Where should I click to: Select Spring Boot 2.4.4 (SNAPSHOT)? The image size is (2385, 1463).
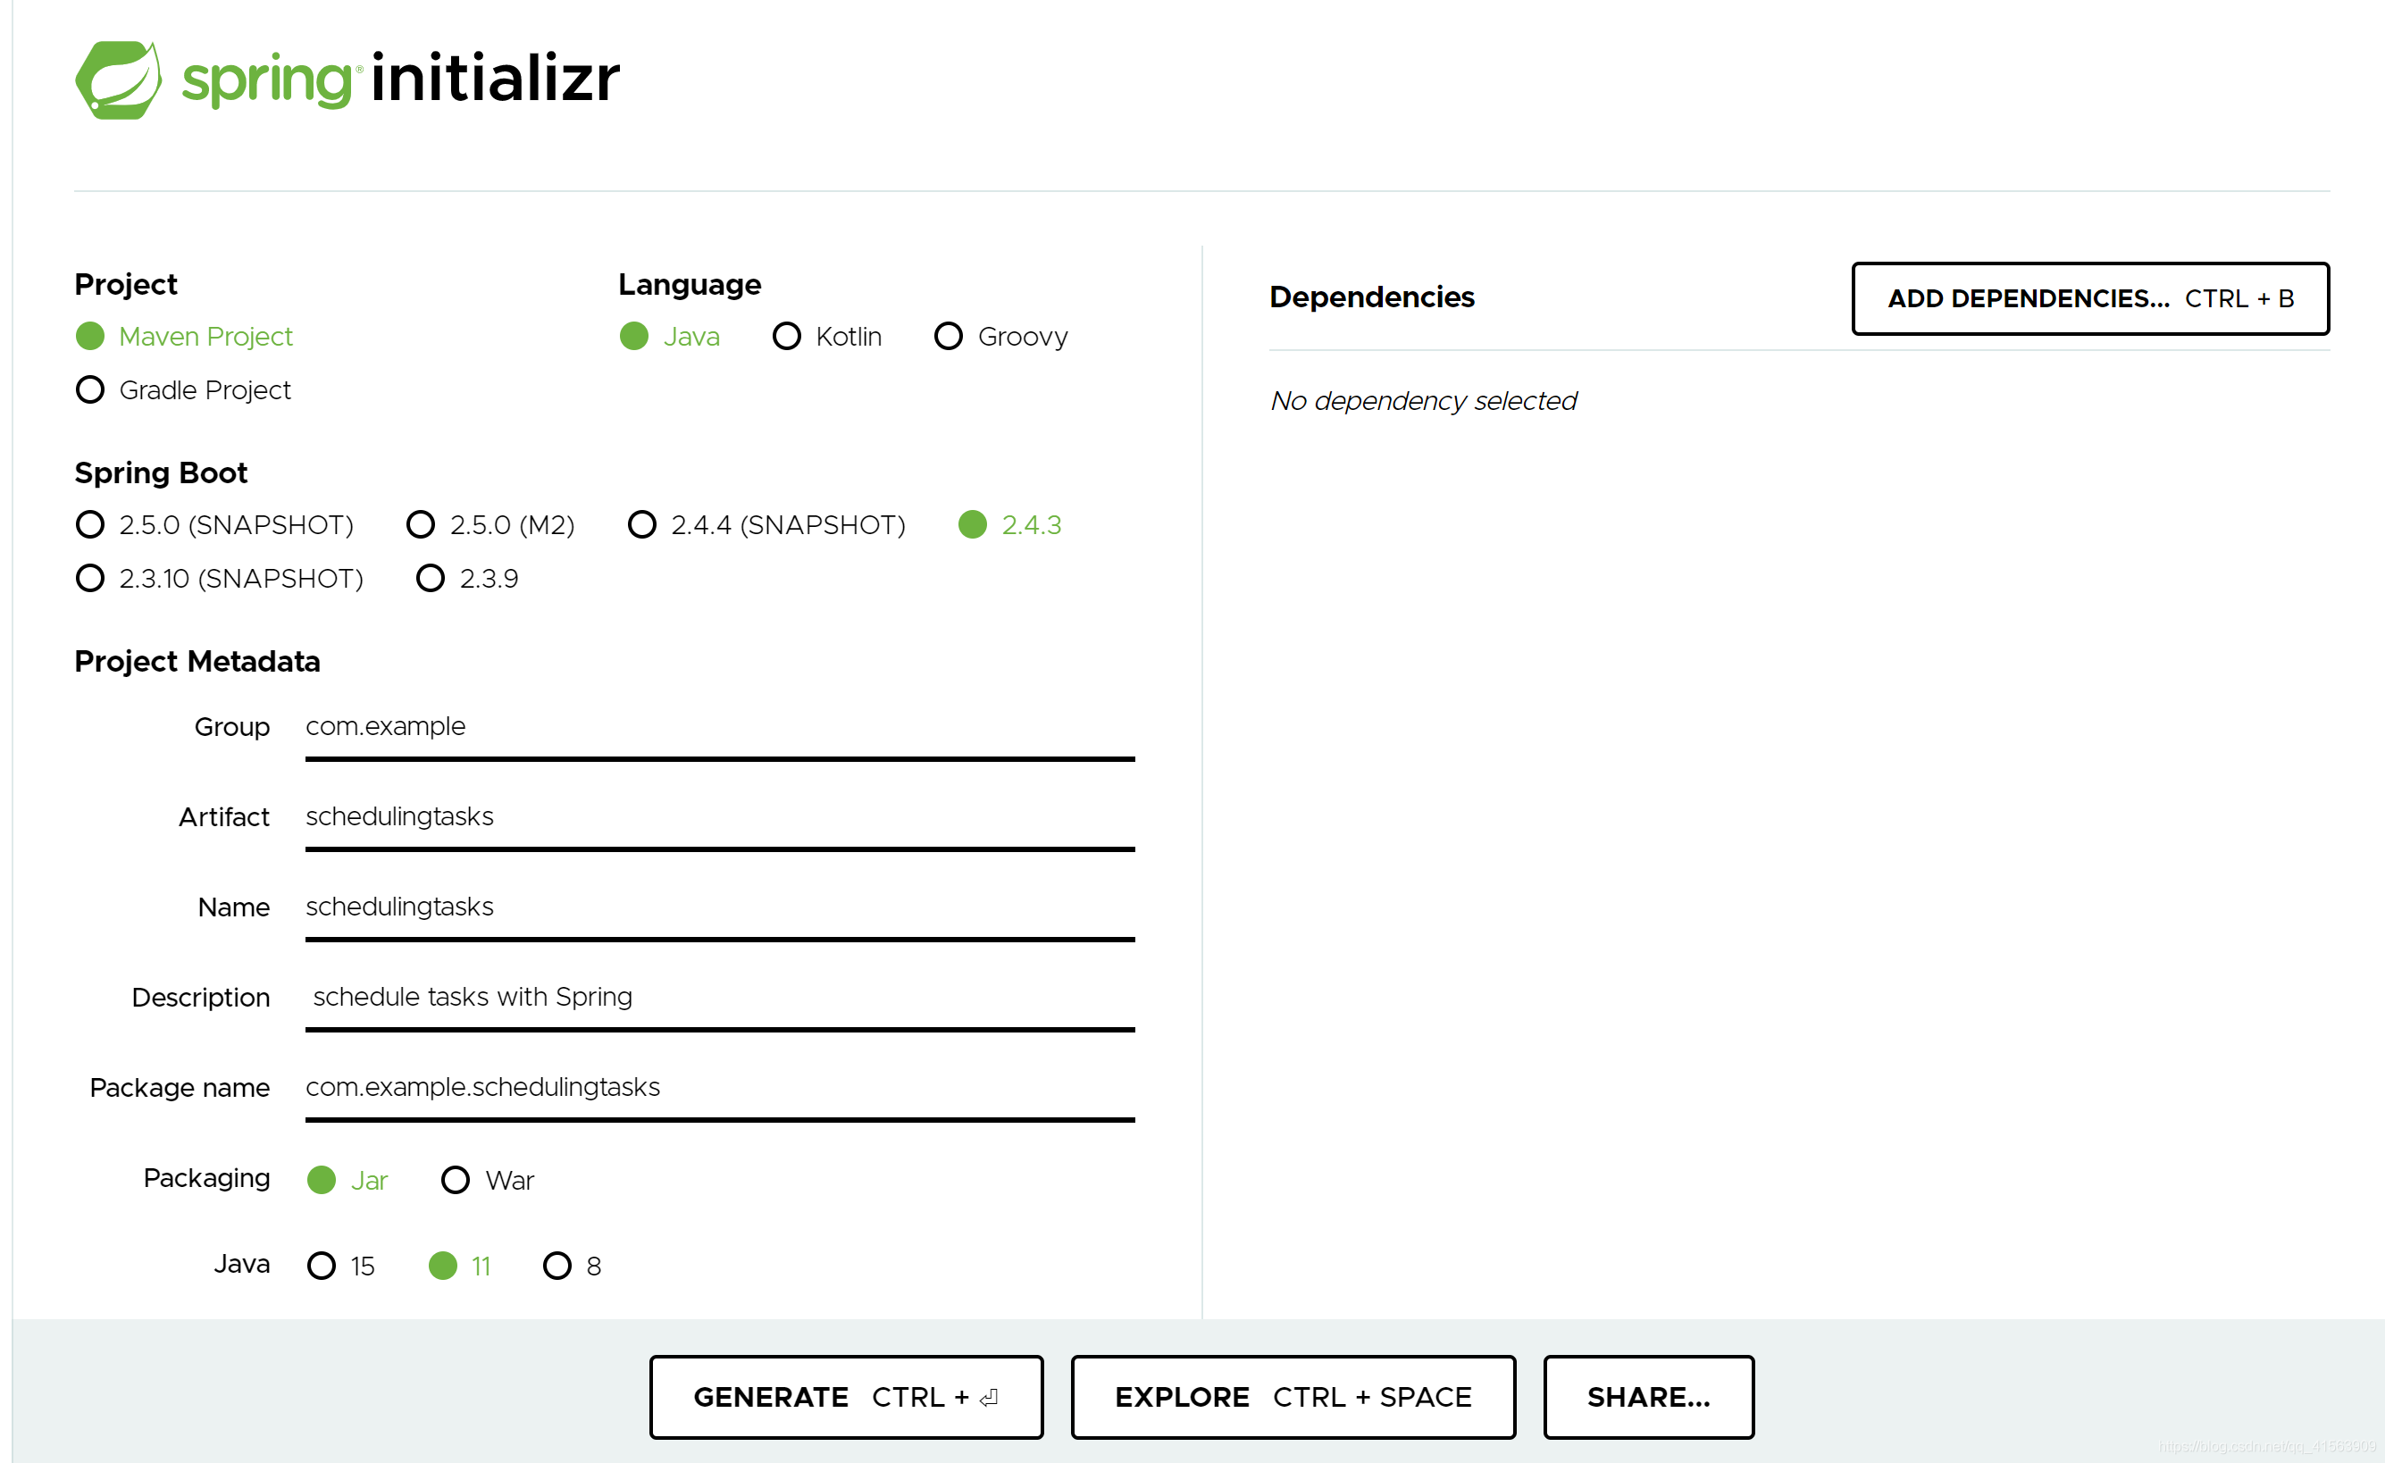[x=766, y=524]
